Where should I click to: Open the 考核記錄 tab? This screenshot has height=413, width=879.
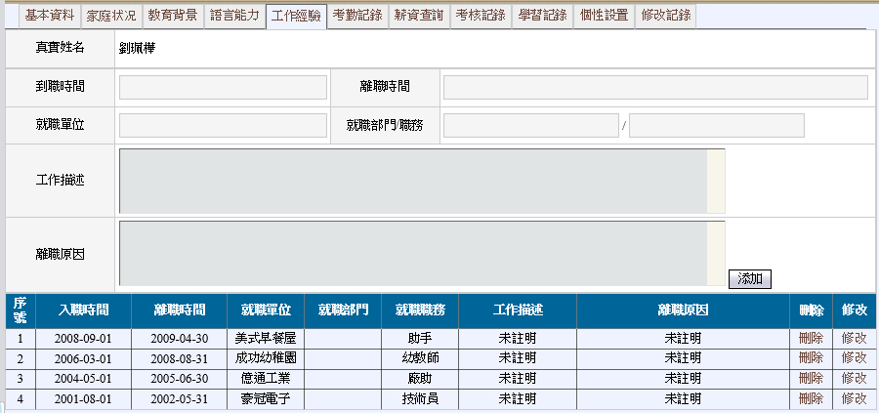coord(480,16)
